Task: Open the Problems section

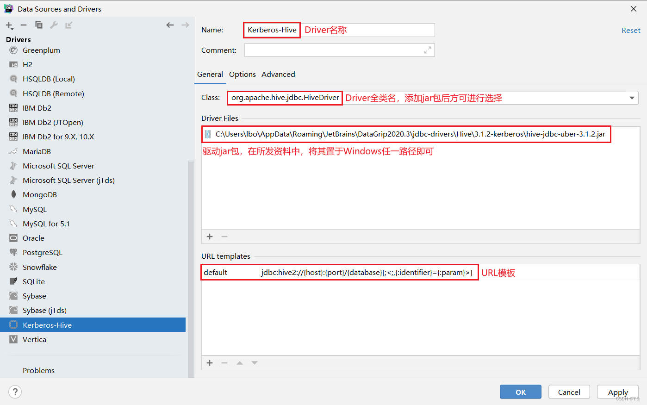Action: click(x=38, y=370)
